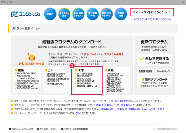Open ソフトウェア使用許諾契約書 footer link
186x133 pixels.
point(75,129)
